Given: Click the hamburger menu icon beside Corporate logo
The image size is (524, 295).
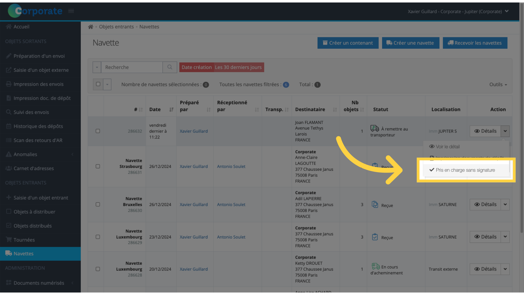Looking at the screenshot, I should [x=71, y=11].
